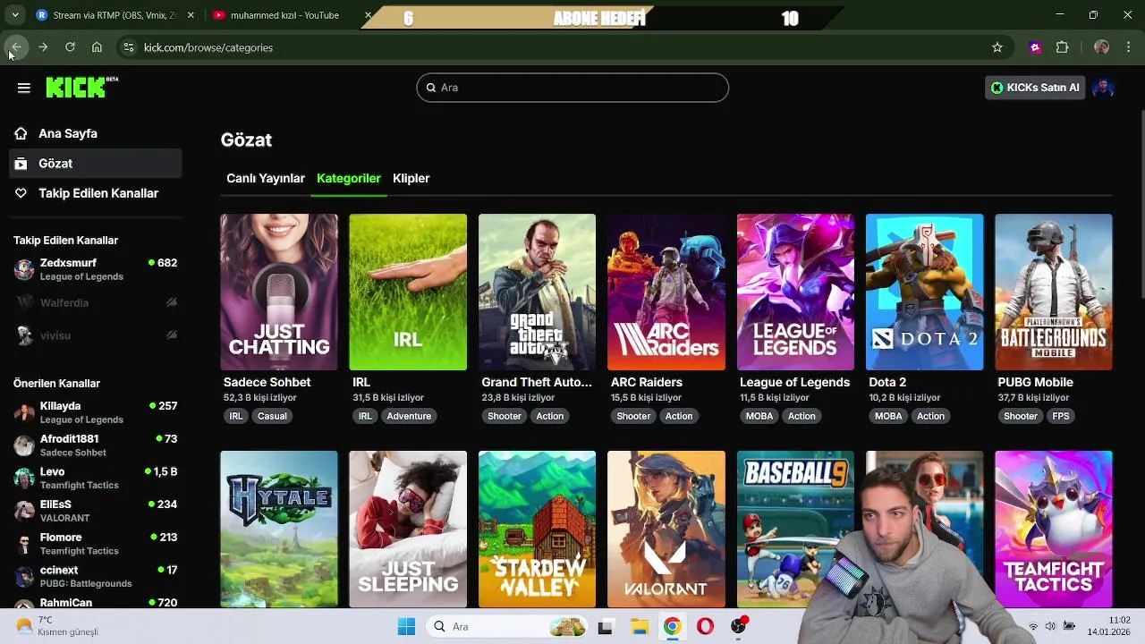Open the Chrome profile avatar in toolbar

click(x=1101, y=47)
